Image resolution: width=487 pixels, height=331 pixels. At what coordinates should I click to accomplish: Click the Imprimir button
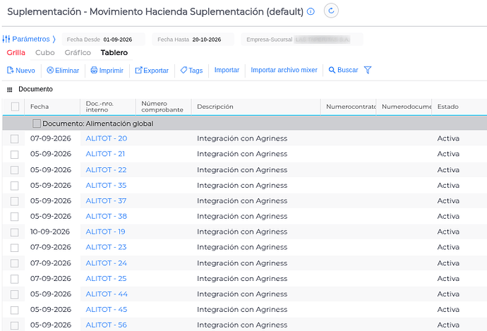(x=107, y=71)
